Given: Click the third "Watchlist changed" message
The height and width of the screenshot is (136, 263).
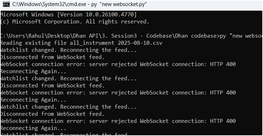Looking at the screenshot, I should [x=68, y=107].
